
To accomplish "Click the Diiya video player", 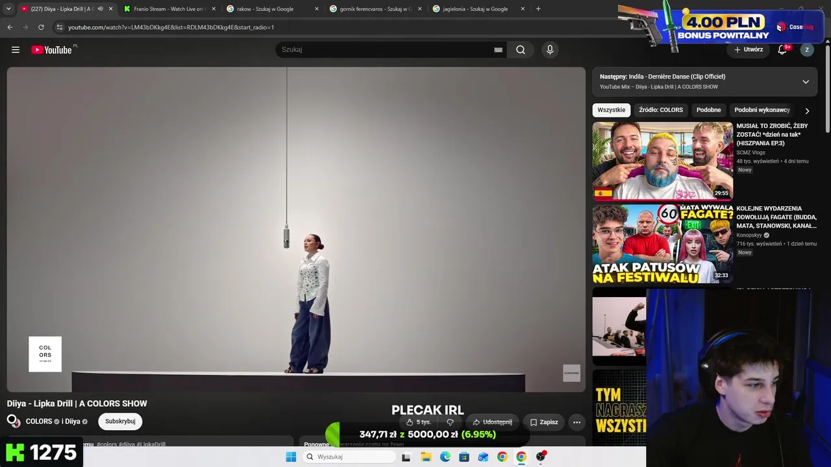I will tap(296, 230).
